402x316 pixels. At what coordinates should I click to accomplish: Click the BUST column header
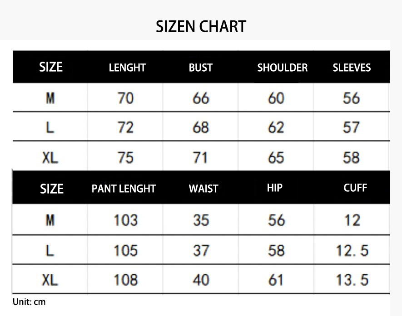point(201,68)
